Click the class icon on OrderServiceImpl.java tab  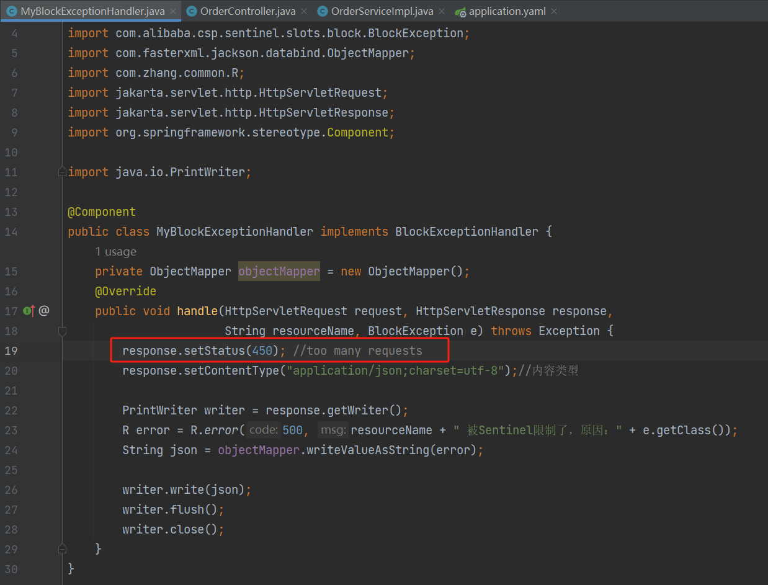click(x=322, y=11)
